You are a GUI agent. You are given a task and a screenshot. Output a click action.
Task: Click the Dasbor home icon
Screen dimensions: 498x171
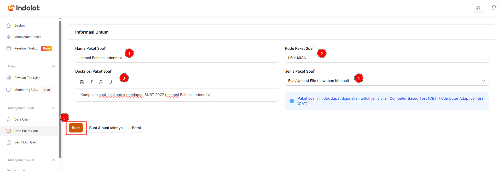pyautogui.click(x=9, y=26)
